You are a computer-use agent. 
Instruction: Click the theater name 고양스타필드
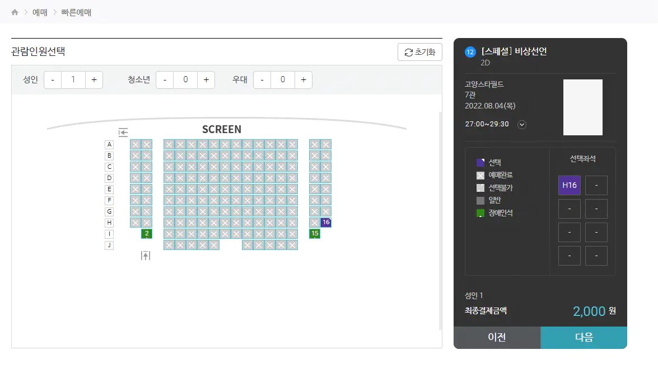tap(484, 84)
